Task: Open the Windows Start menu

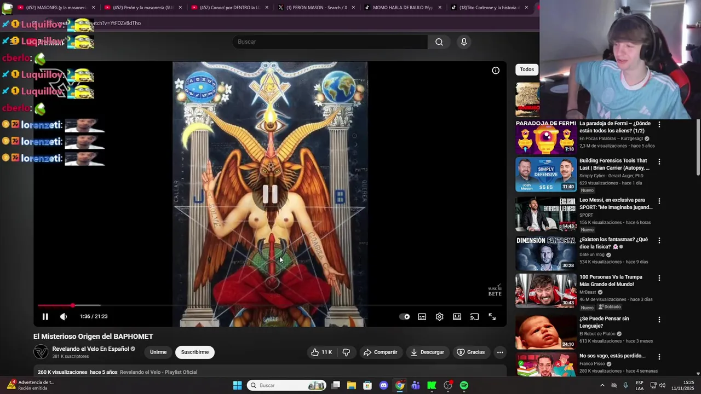Action: coord(237,385)
